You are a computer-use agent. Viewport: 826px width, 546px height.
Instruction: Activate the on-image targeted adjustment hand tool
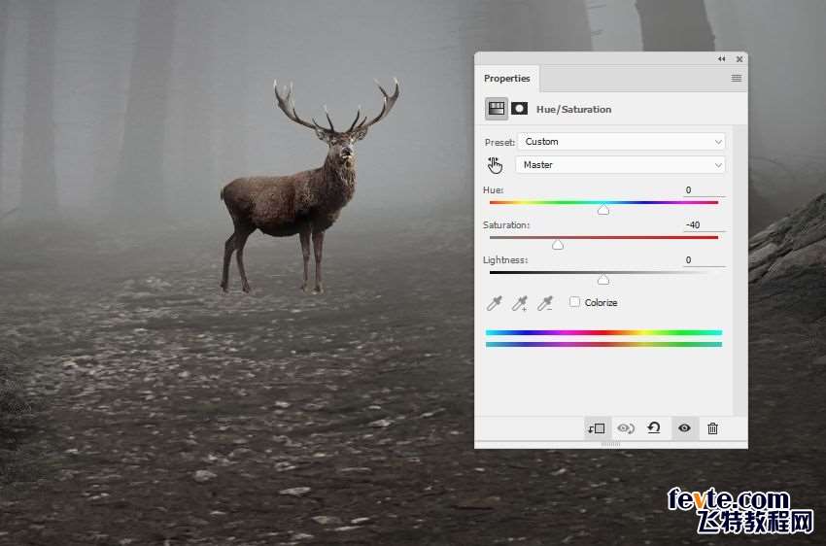click(x=496, y=164)
